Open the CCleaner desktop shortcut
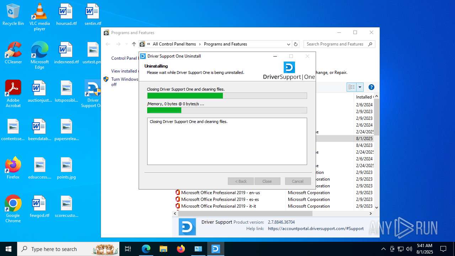This screenshot has width=455, height=256. pyautogui.click(x=13, y=53)
